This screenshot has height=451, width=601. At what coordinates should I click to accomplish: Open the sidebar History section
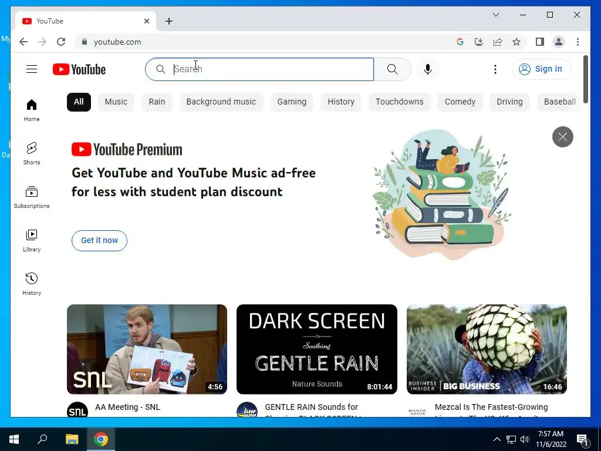point(32,284)
